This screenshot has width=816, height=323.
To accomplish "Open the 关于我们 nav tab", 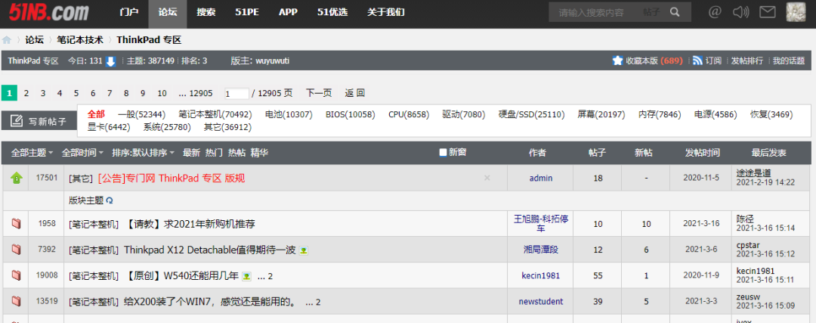I will (x=385, y=12).
